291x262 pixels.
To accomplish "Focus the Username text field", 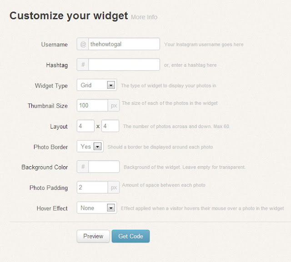I will pyautogui.click(x=124, y=44).
